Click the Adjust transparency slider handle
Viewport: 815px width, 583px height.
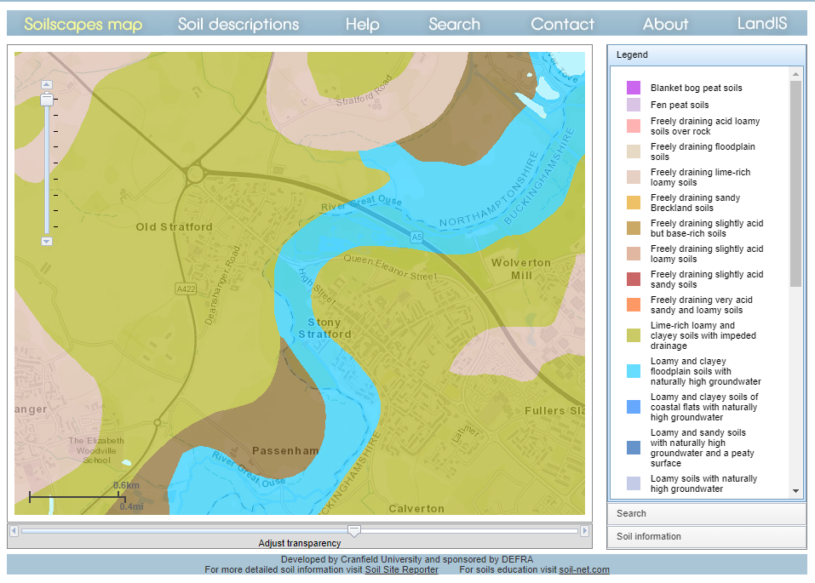coord(354,531)
